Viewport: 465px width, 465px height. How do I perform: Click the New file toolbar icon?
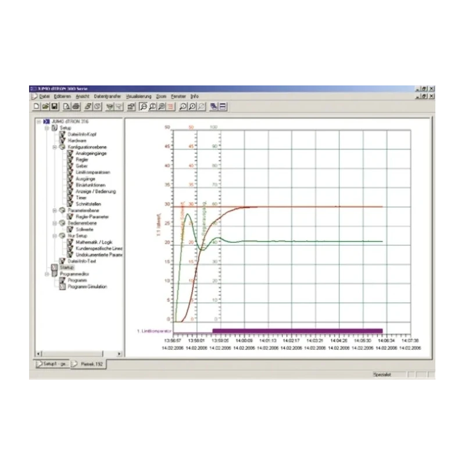37,106
